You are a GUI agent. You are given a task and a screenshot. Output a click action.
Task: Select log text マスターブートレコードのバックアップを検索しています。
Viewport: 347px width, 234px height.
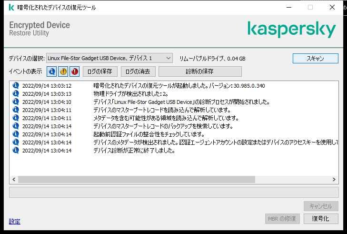[x=163, y=126]
